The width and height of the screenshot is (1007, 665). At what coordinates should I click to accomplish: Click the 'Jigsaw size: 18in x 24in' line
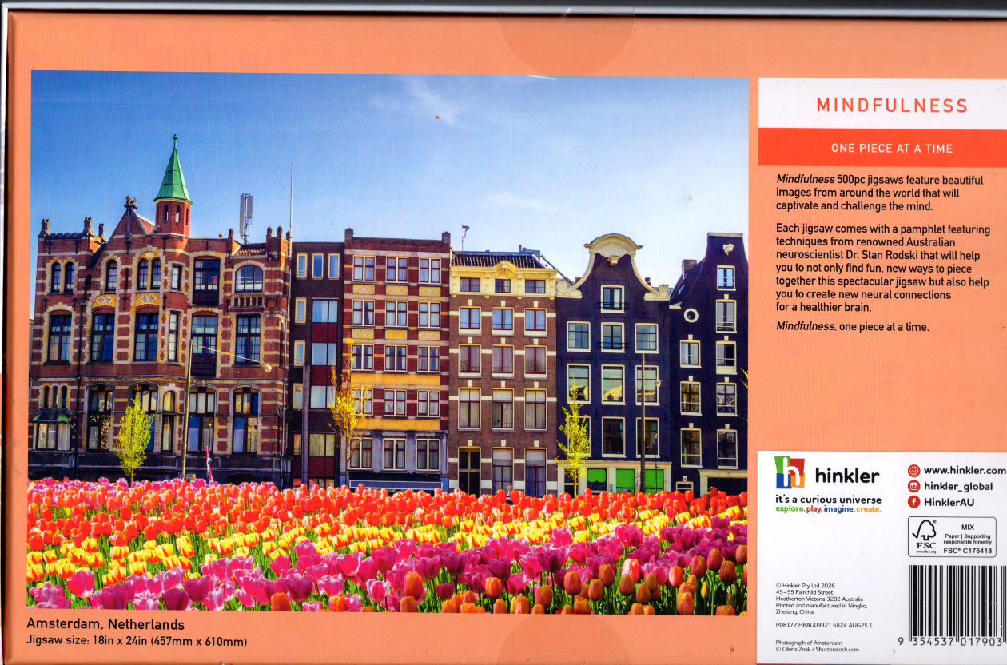coord(137,641)
